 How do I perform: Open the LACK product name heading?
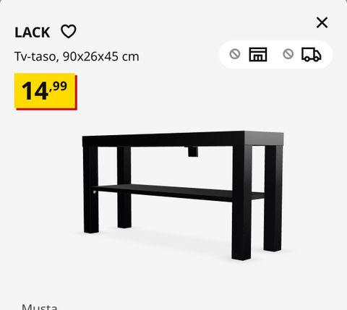[32, 33]
